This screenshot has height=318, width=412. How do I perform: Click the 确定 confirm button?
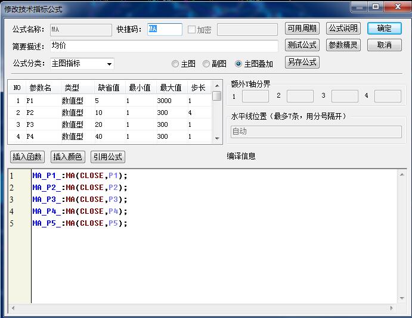pyautogui.click(x=384, y=29)
